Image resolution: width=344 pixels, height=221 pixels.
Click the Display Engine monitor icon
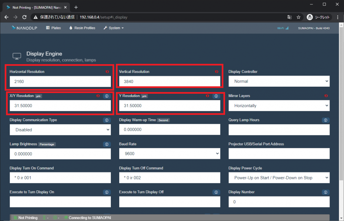(x=17, y=56)
